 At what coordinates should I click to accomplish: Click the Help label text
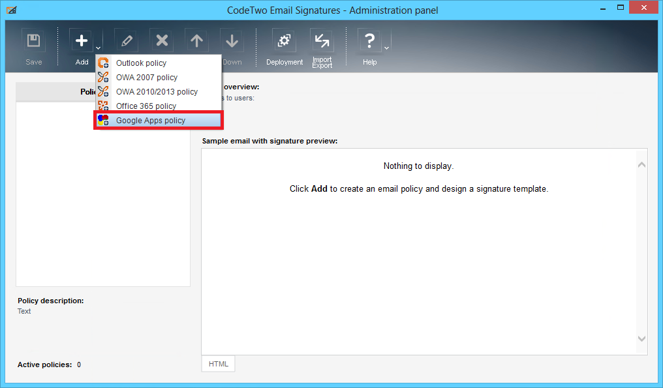[x=369, y=62]
